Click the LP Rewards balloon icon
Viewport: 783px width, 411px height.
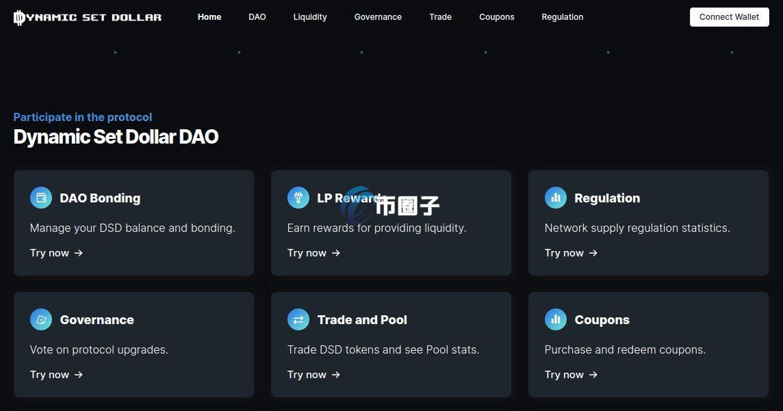point(298,197)
